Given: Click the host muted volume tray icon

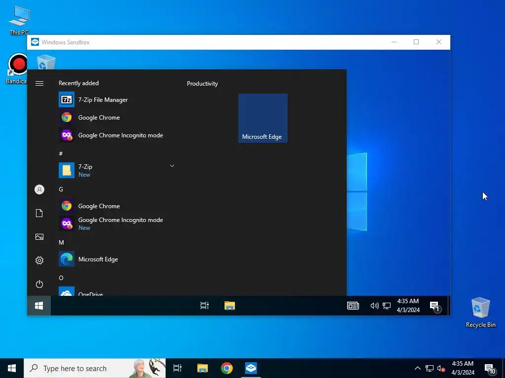Looking at the screenshot, I should (441, 368).
